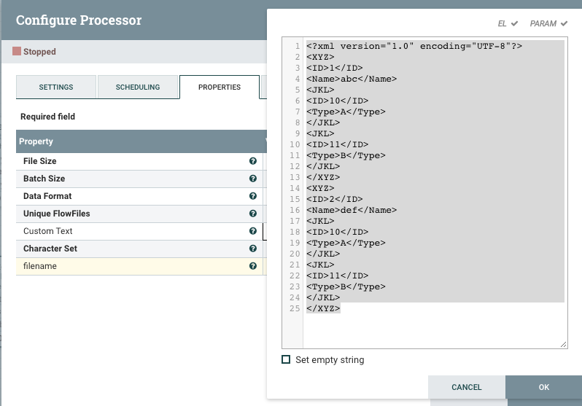Click help icon next to Character Set

(253, 249)
